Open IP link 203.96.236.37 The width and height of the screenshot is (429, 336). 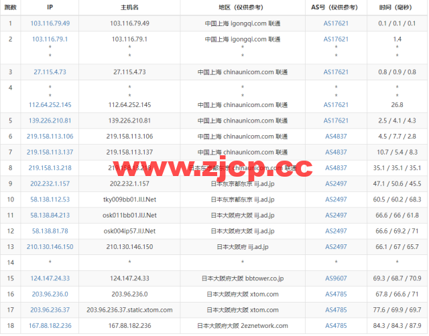pyautogui.click(x=50, y=310)
